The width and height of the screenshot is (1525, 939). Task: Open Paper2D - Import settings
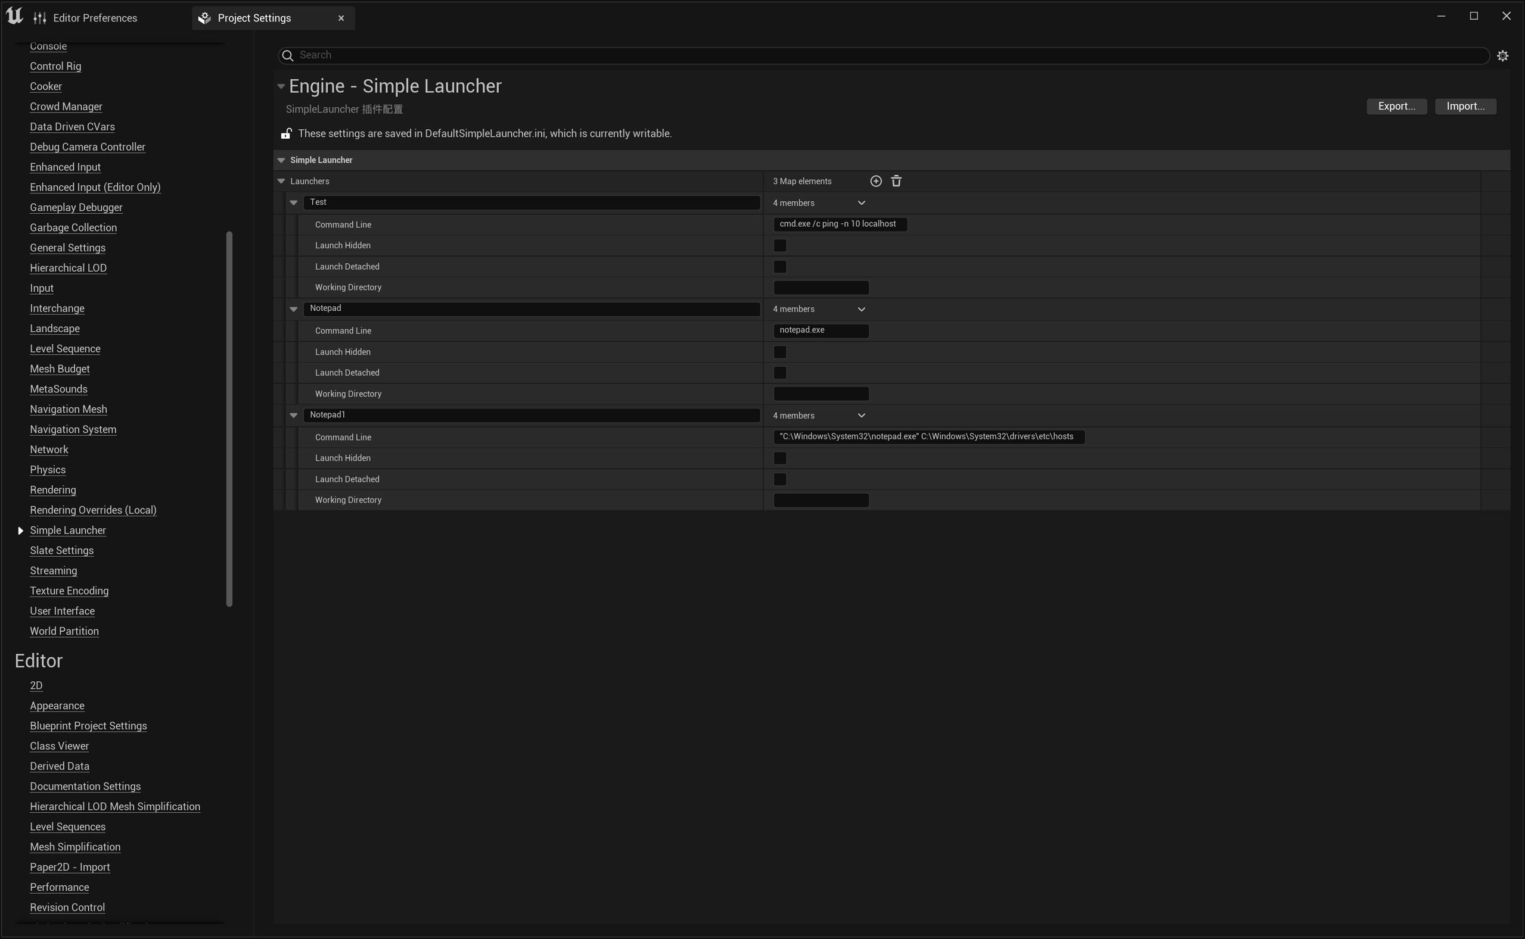(x=70, y=867)
